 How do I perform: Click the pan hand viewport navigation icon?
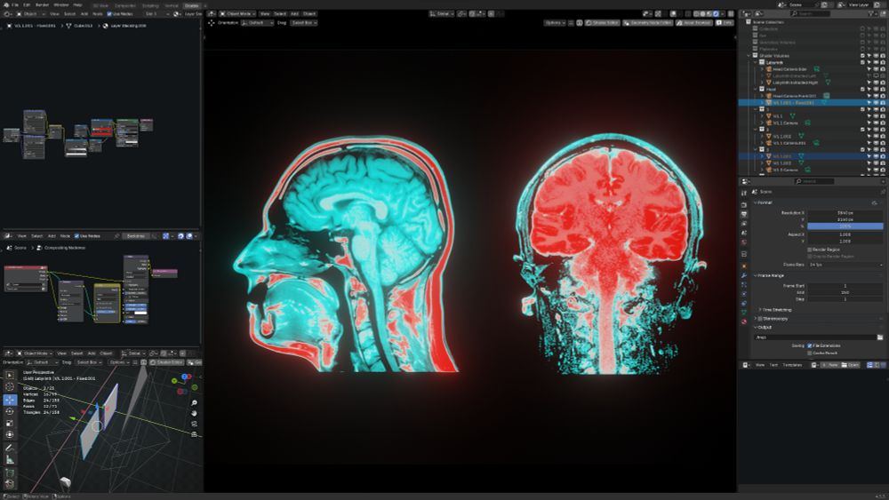pos(194,413)
